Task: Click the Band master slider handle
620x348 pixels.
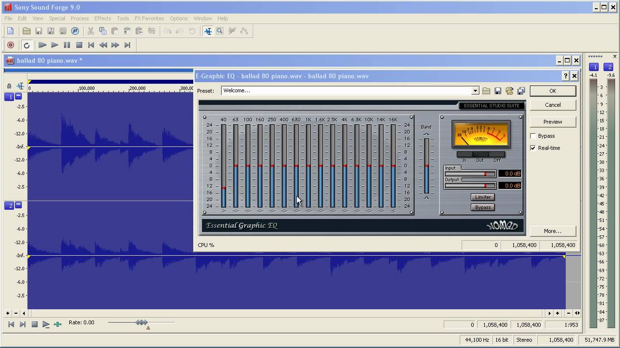Action: [x=426, y=166]
